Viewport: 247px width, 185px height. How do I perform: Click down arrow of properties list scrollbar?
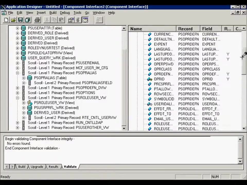tap(244, 128)
